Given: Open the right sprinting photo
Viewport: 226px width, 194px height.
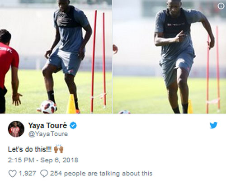Looking at the screenshot, I should pyautogui.click(x=169, y=57).
